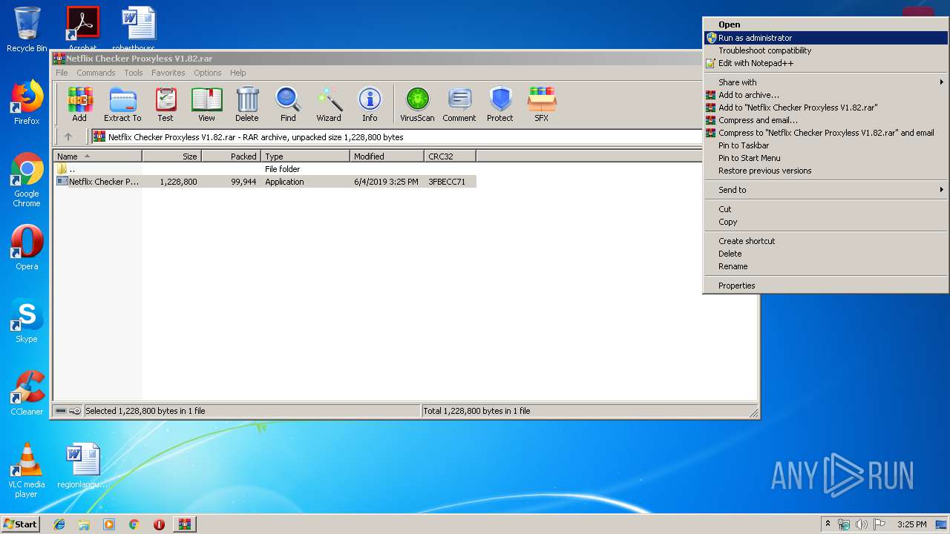Show archive Info icon

pyautogui.click(x=370, y=104)
